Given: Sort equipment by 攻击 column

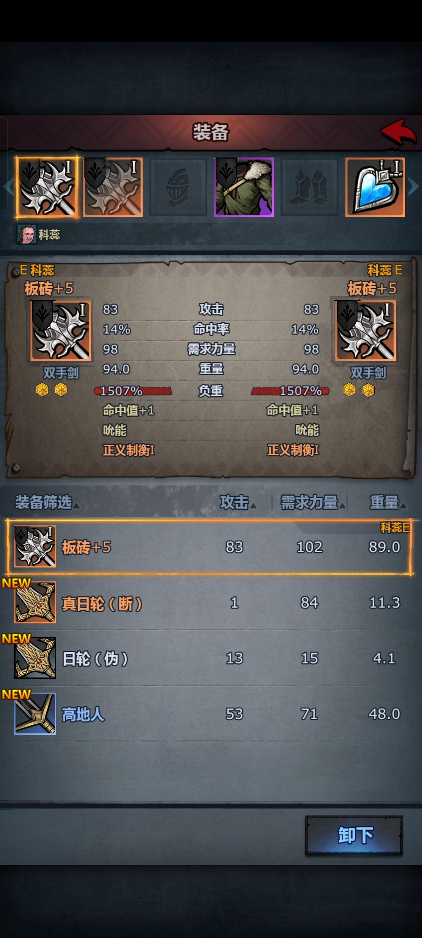Looking at the screenshot, I should [238, 503].
